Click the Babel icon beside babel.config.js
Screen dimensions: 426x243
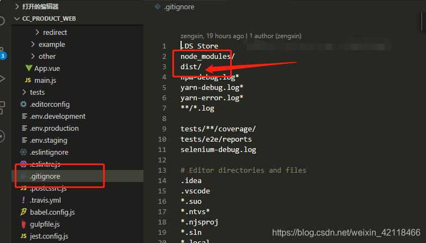click(x=23, y=212)
